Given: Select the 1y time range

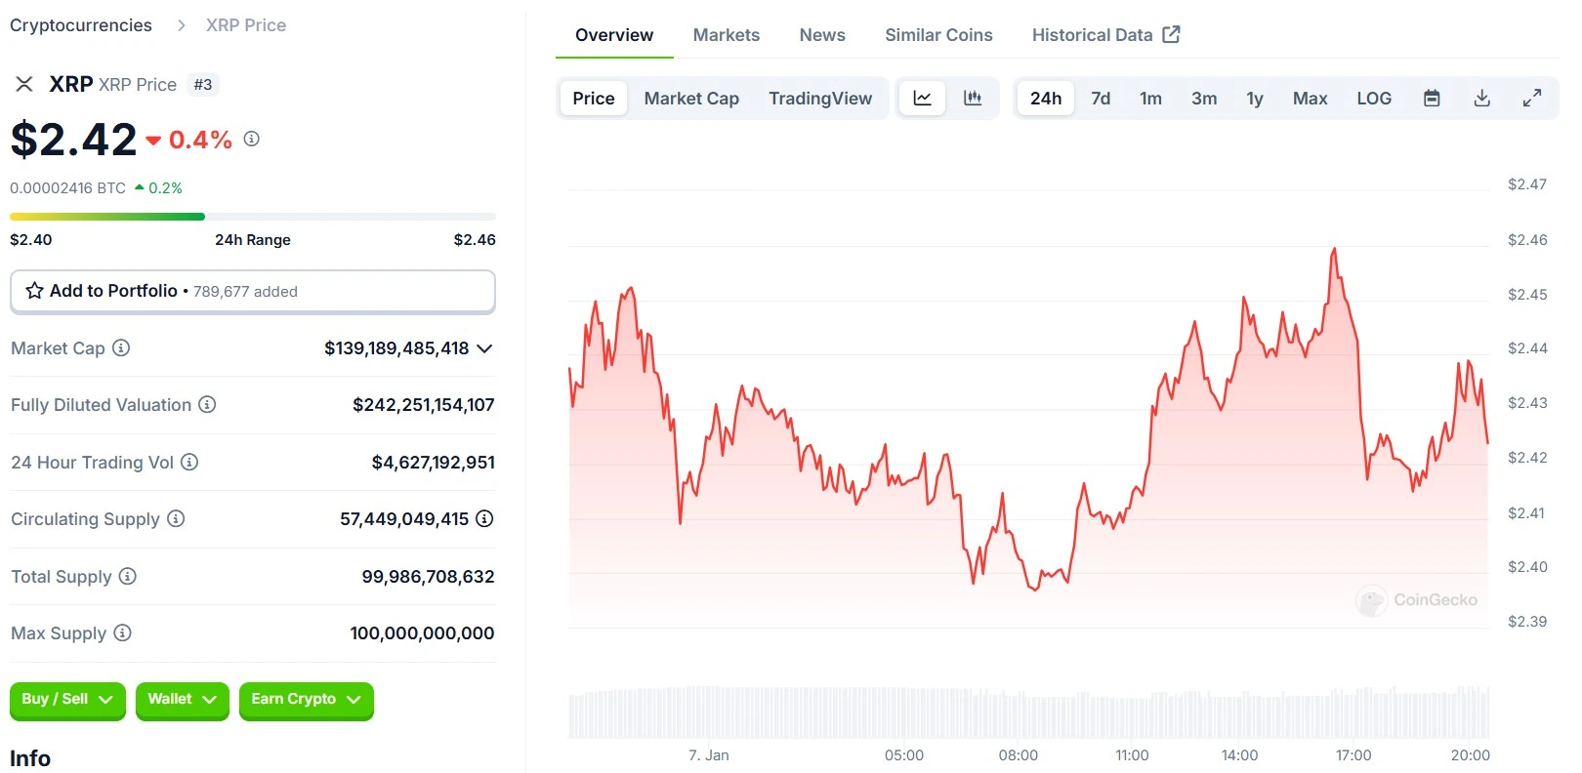Looking at the screenshot, I should 1255,98.
